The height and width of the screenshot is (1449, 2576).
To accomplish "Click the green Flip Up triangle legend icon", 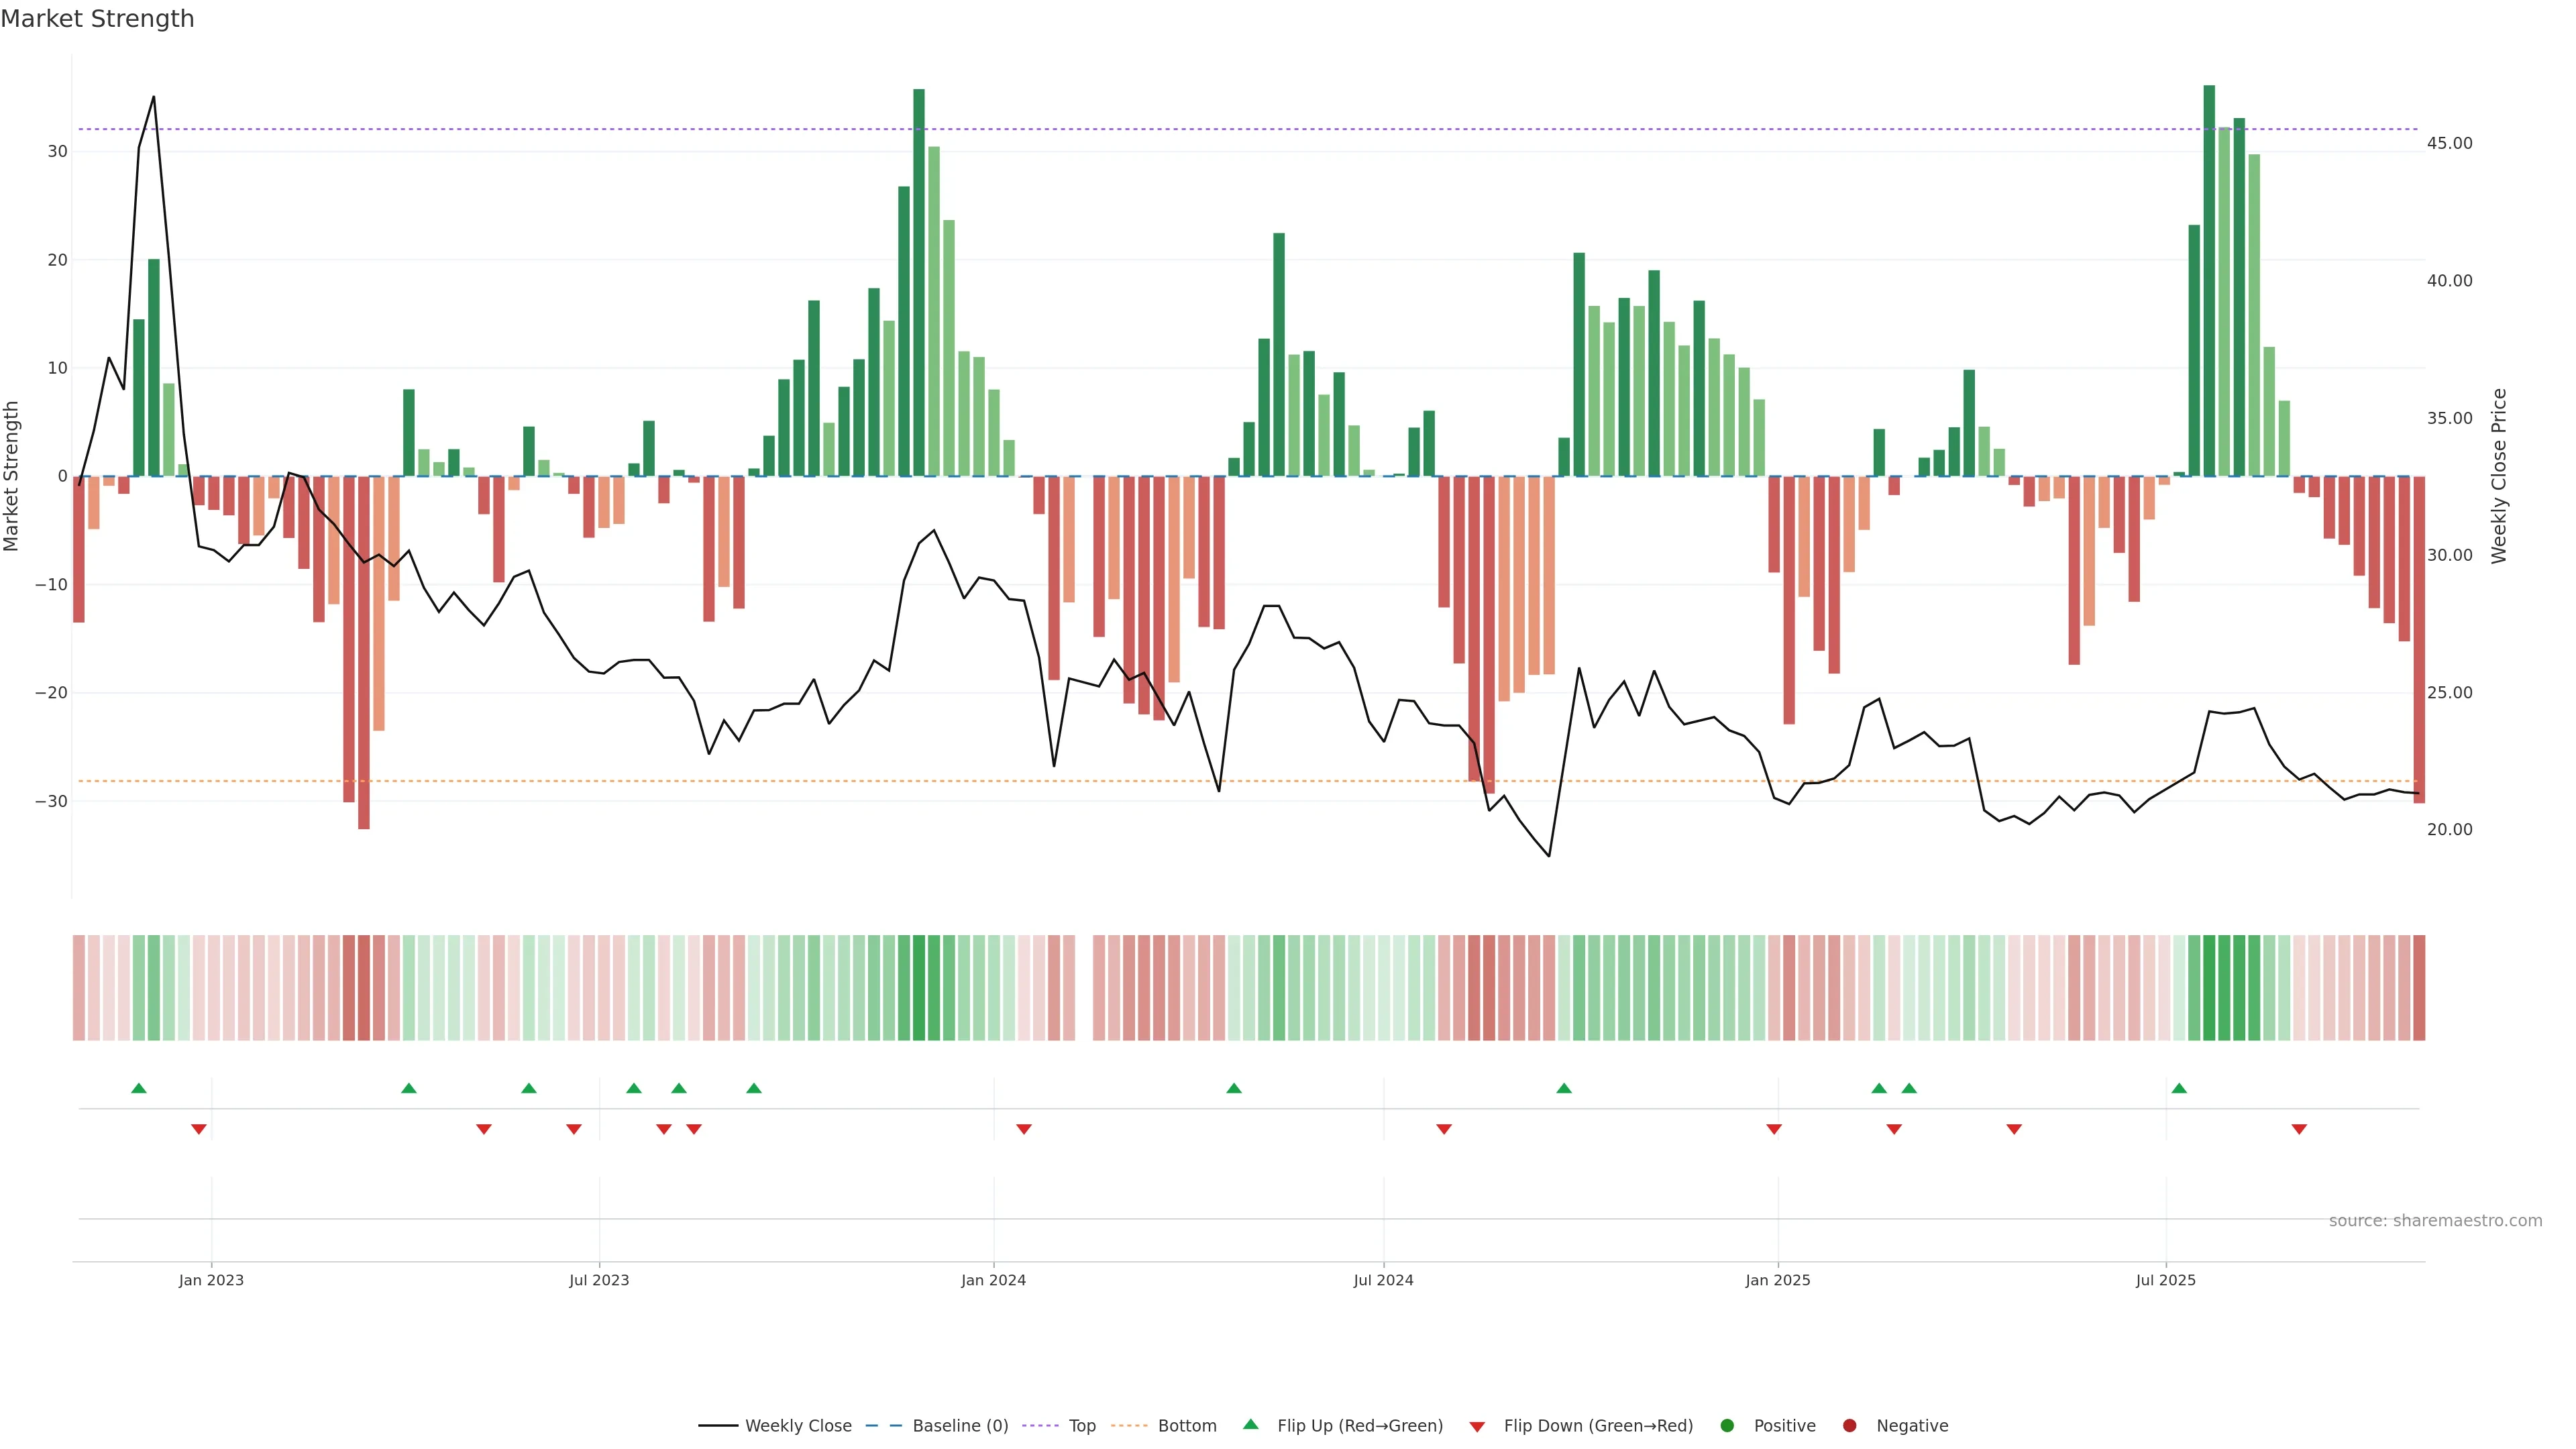I will pos(1250,1424).
